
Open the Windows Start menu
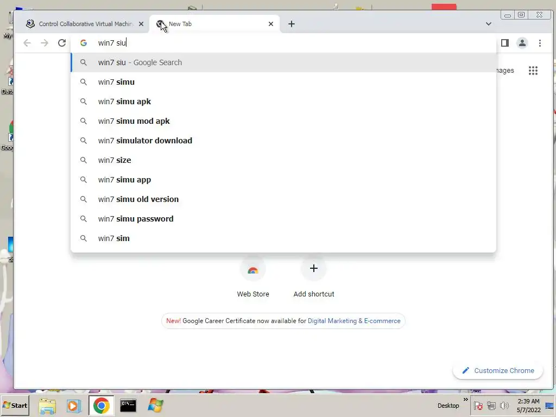pos(15,405)
